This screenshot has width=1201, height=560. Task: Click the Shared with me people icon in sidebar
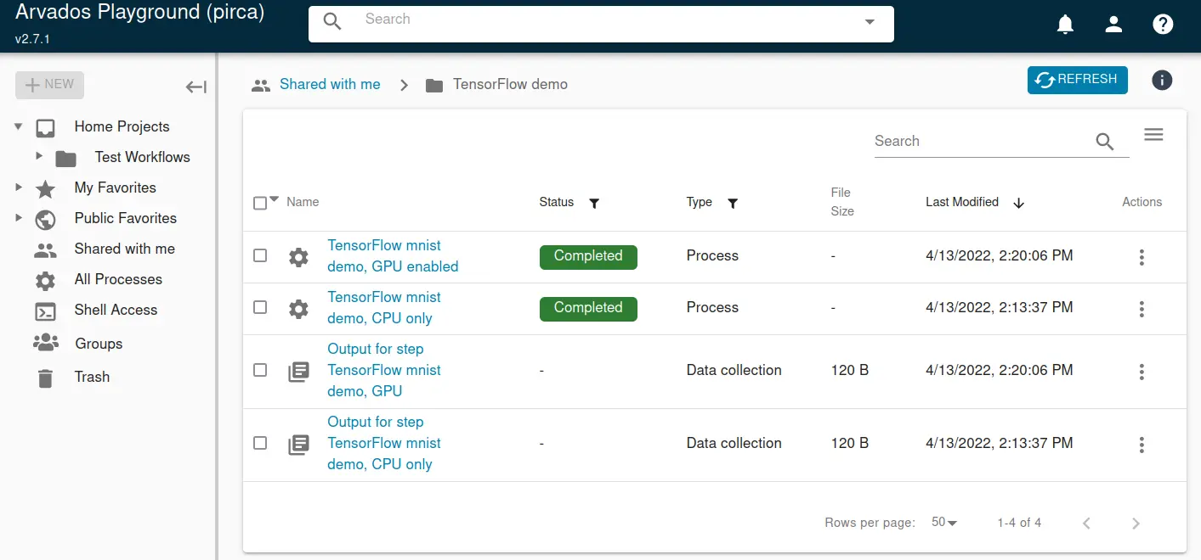[x=45, y=250]
